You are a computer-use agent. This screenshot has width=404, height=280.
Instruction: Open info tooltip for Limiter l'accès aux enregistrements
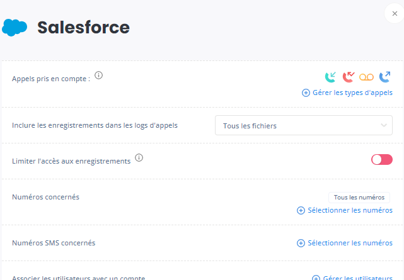[x=139, y=157]
